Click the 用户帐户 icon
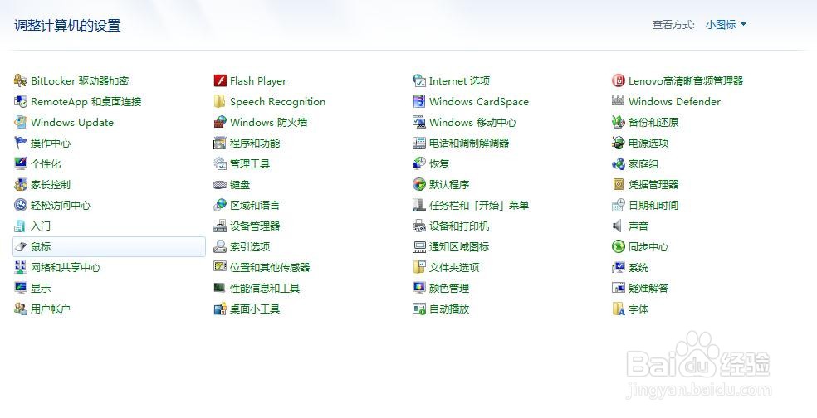817x418 pixels. point(20,309)
